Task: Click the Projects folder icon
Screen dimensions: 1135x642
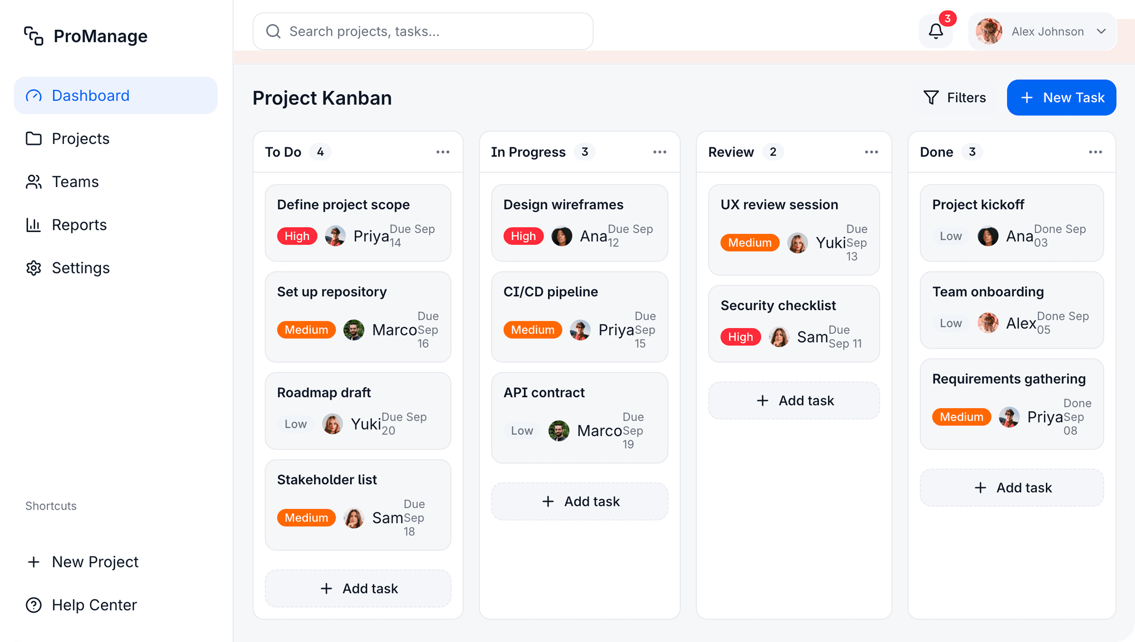Action: point(34,138)
